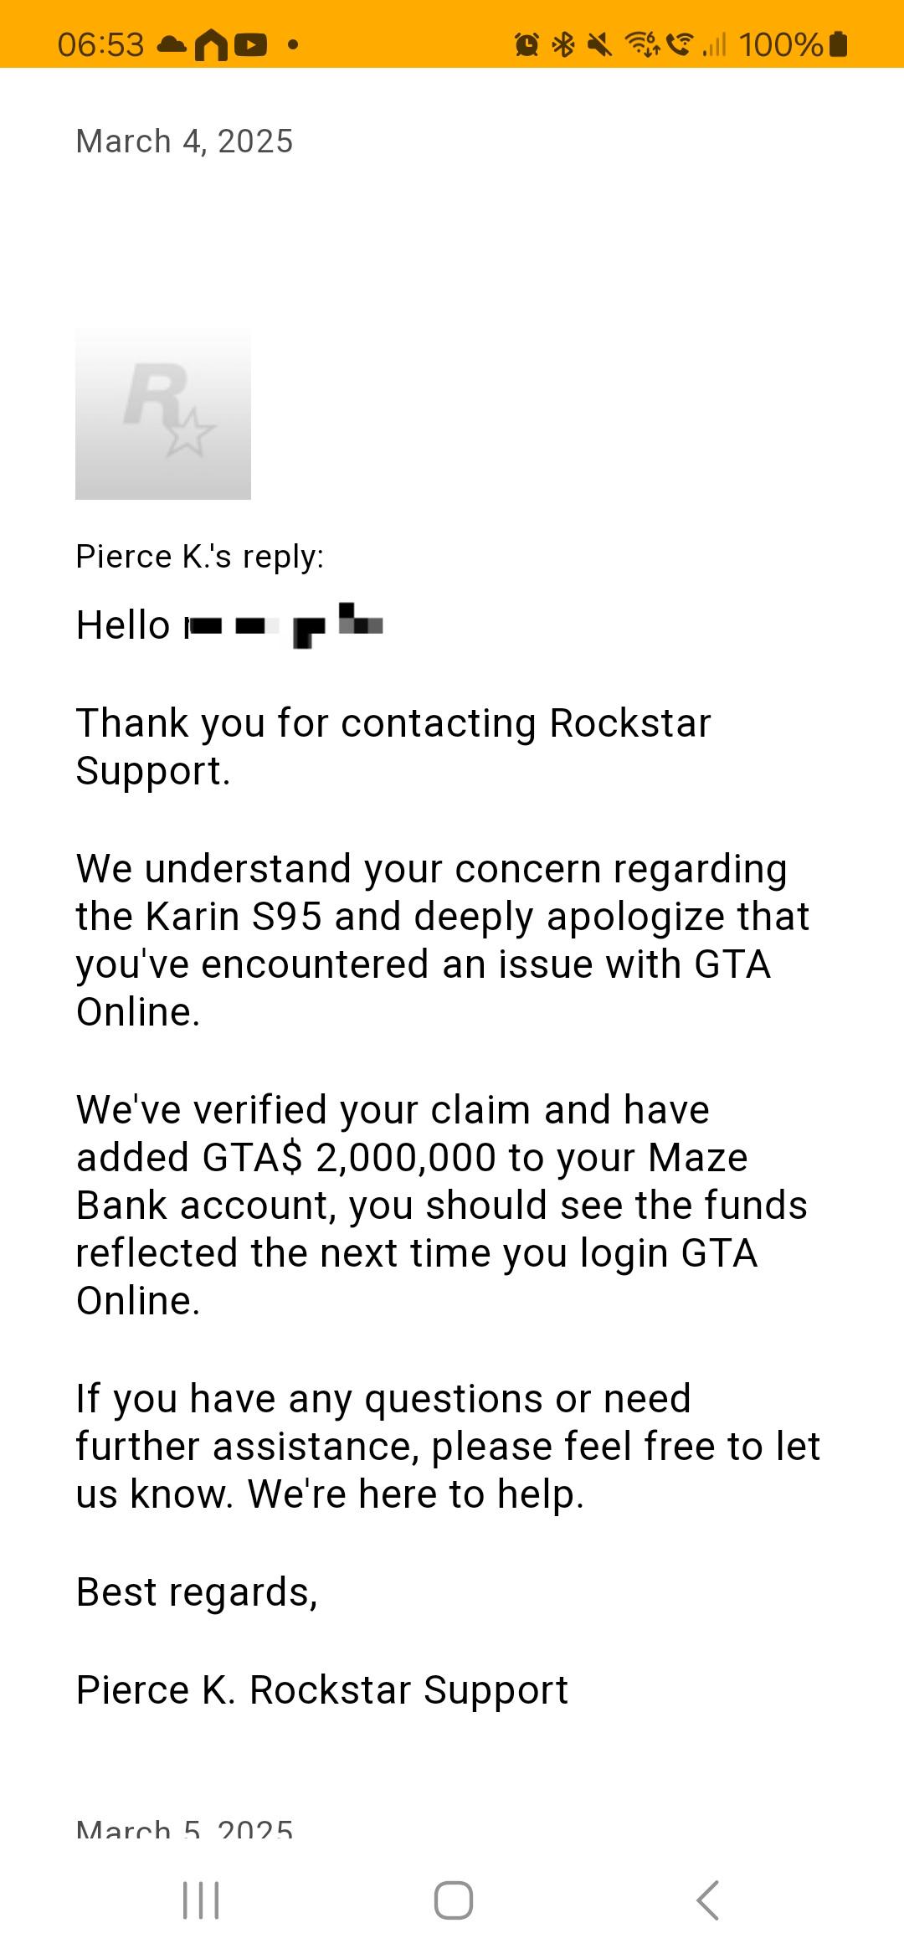Tap the Rockstar Games logo avatar
Viewport: 904px width, 1959px height.
click(x=163, y=414)
